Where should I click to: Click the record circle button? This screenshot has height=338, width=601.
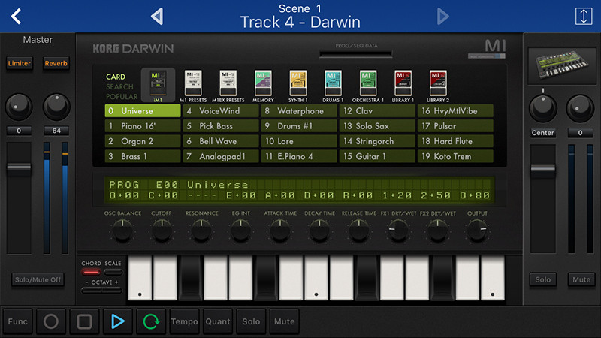click(x=51, y=321)
